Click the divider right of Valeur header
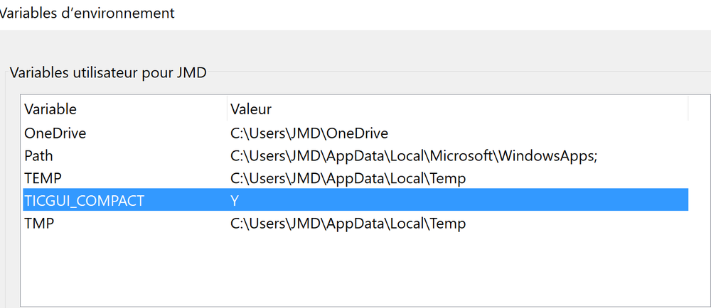Screen dimensions: 711x308 (688, 109)
